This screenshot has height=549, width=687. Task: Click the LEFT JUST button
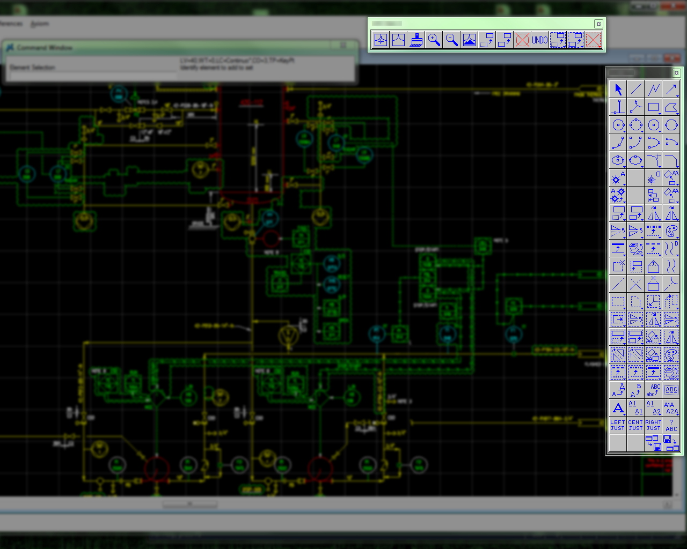[618, 425]
